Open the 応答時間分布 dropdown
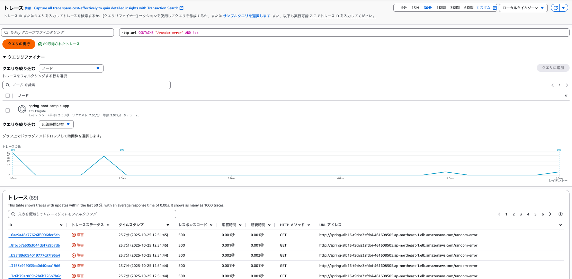Viewport: 572px width, 279px height. [x=56, y=124]
